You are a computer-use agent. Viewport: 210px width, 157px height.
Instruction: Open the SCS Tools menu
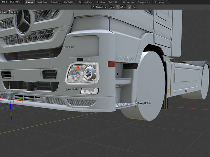point(15,2)
